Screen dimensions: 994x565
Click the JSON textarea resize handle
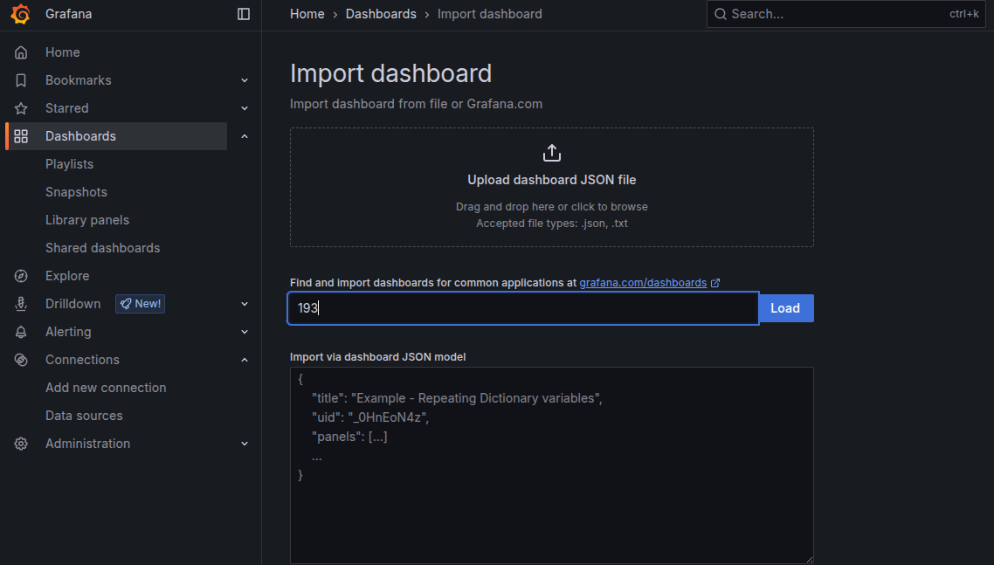click(x=810, y=559)
